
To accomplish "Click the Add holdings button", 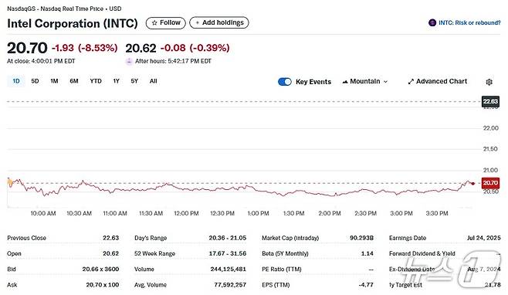I will (219, 22).
